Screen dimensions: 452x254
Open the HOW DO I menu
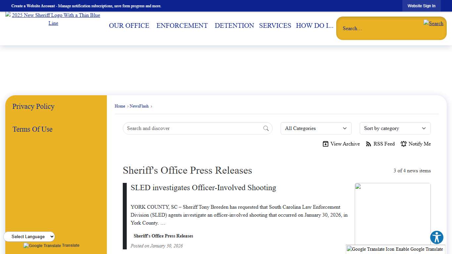point(314,25)
